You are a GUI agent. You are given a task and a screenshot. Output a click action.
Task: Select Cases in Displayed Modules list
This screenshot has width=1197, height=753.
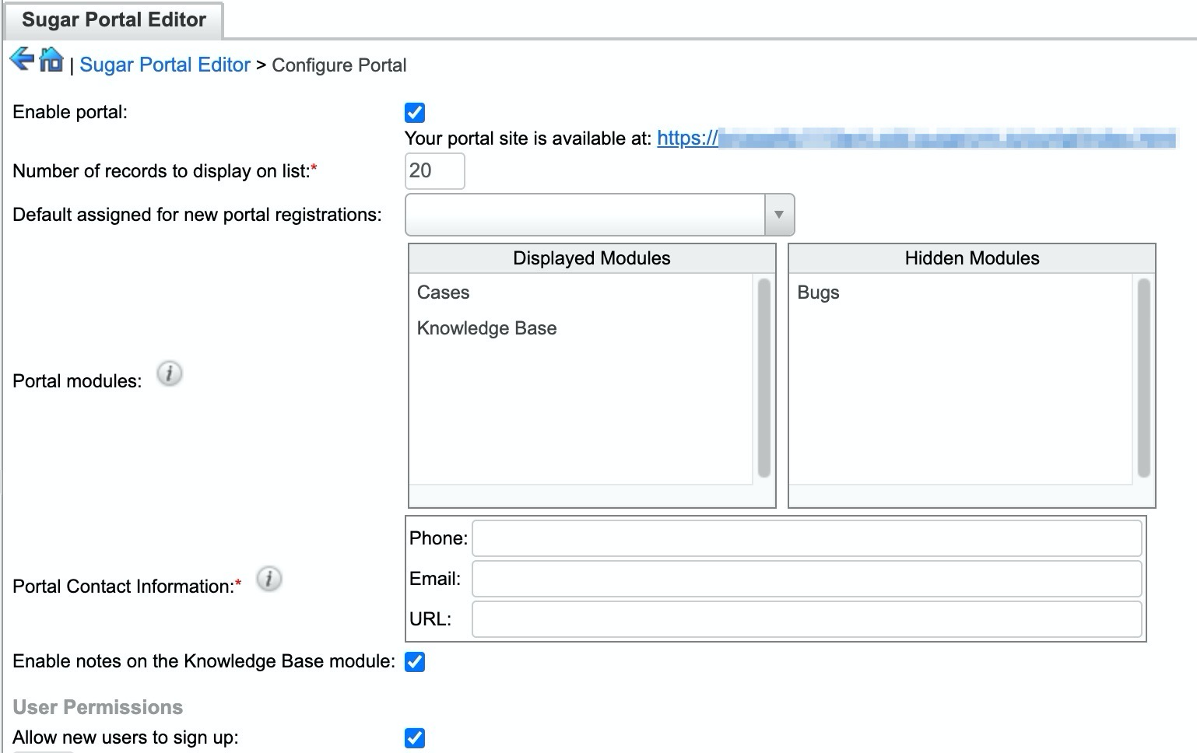coord(444,292)
